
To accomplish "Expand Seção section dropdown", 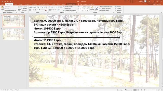I will point(24,11).
